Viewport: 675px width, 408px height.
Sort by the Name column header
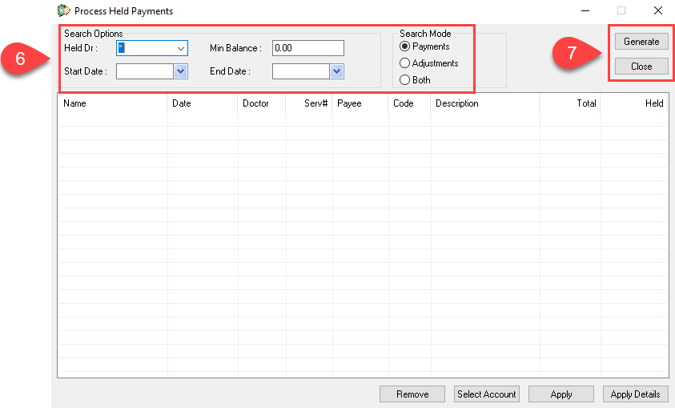pyautogui.click(x=112, y=103)
